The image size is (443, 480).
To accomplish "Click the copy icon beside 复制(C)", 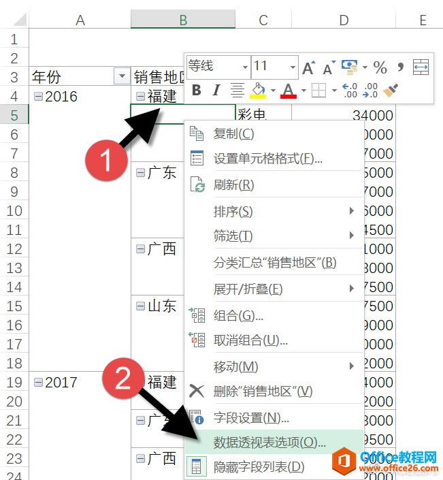I will click(x=197, y=133).
